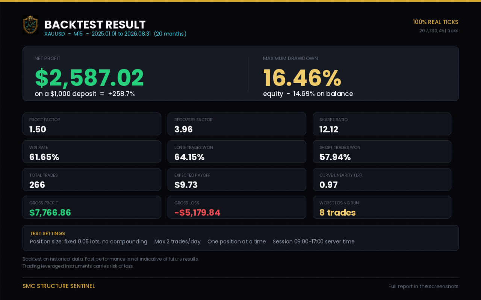This screenshot has width=481, height=300.
Task: Click the Gross Loss -$5,179.84 card
Action: (237, 207)
